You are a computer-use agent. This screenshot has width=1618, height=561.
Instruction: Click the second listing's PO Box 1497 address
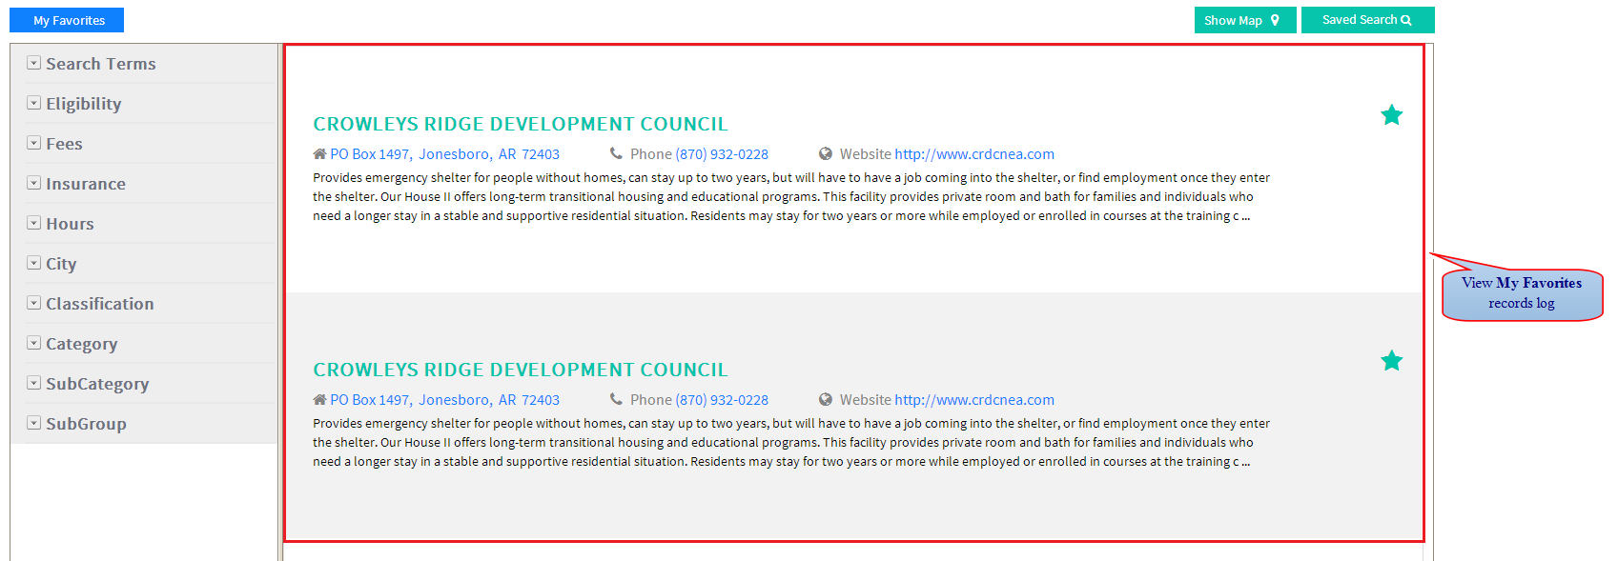point(444,400)
